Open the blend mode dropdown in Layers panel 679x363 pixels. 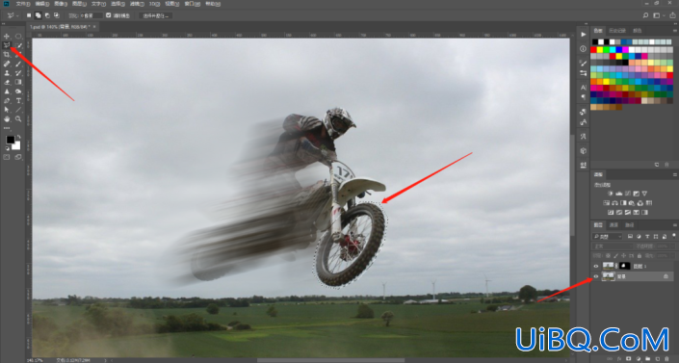click(613, 246)
